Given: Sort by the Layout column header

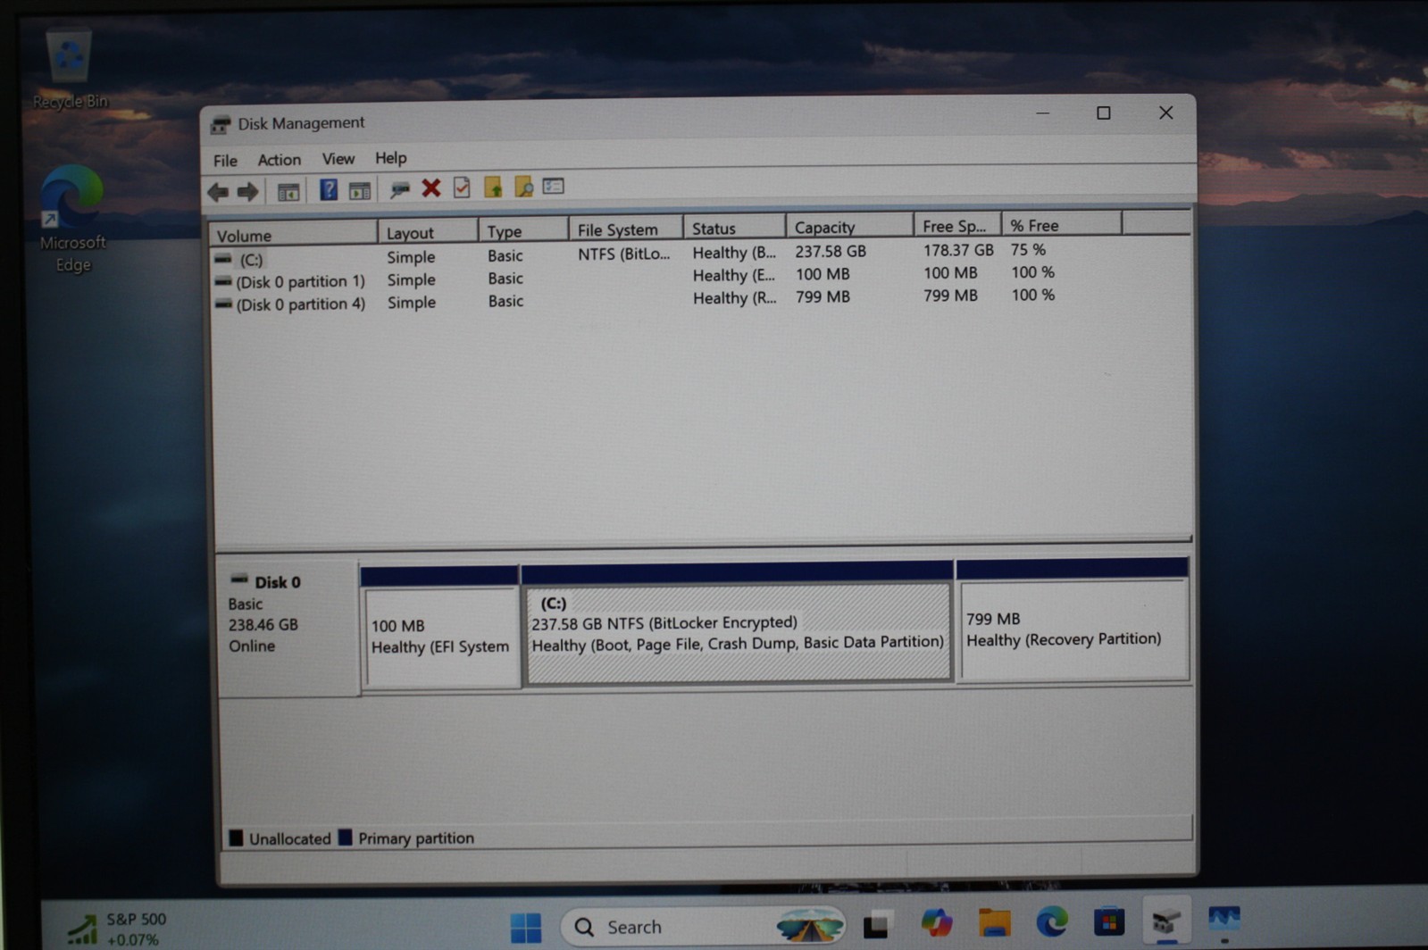Looking at the screenshot, I should tap(427, 232).
